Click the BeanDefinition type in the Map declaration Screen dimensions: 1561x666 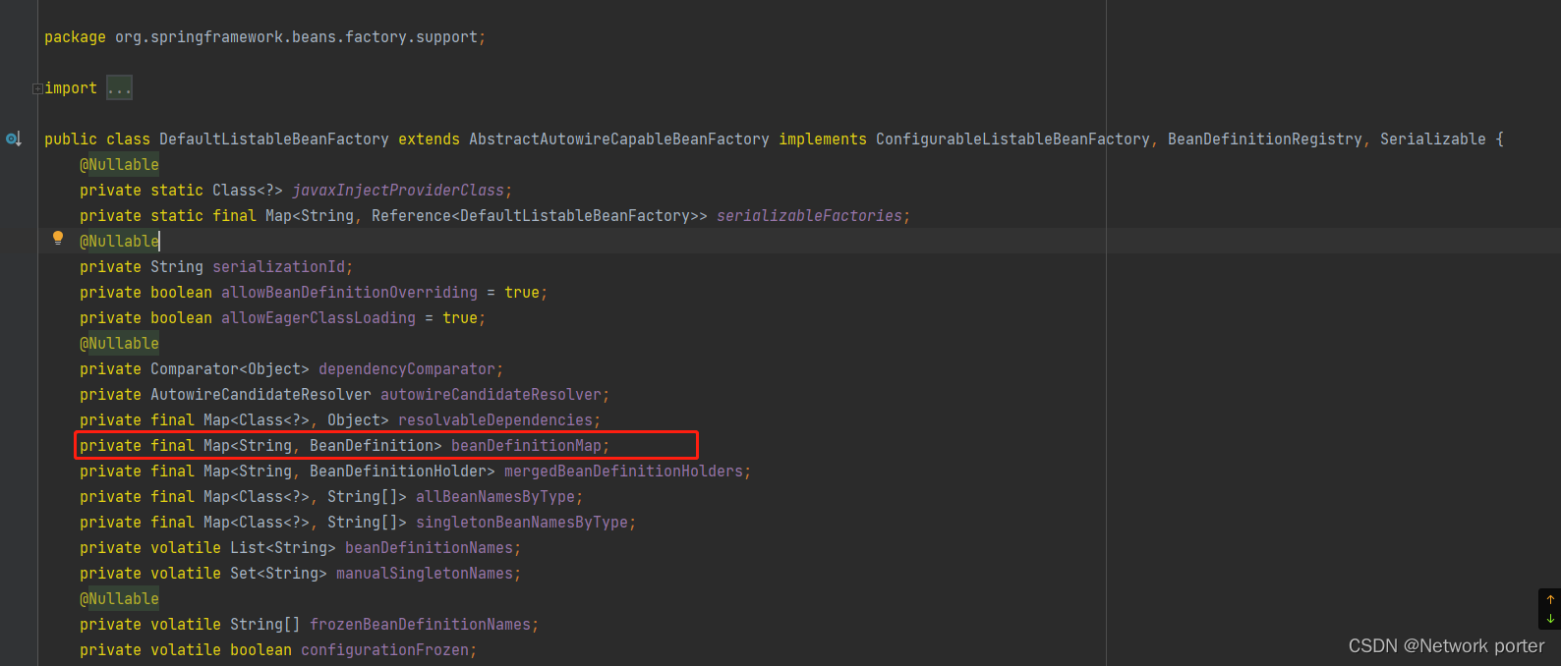(x=372, y=446)
